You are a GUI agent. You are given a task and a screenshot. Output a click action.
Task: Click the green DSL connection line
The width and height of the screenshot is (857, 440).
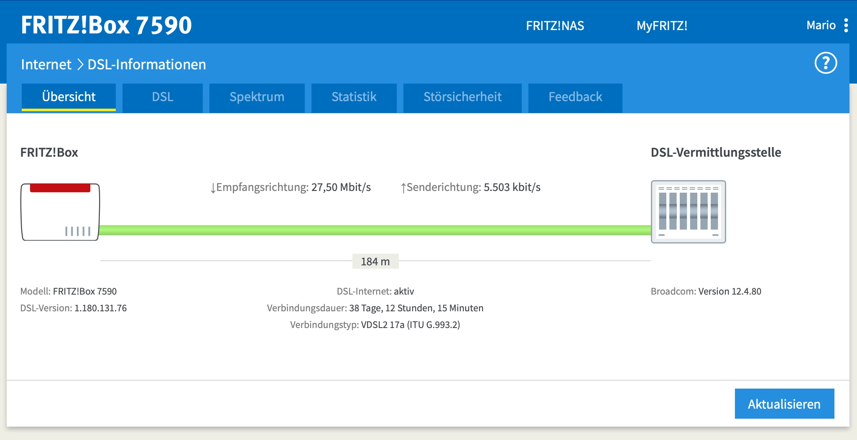click(x=375, y=230)
